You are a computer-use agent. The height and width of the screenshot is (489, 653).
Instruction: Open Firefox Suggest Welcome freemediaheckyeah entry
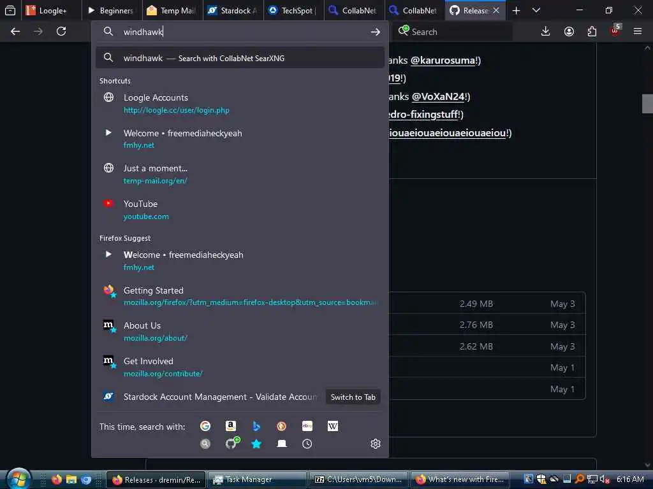(240, 260)
